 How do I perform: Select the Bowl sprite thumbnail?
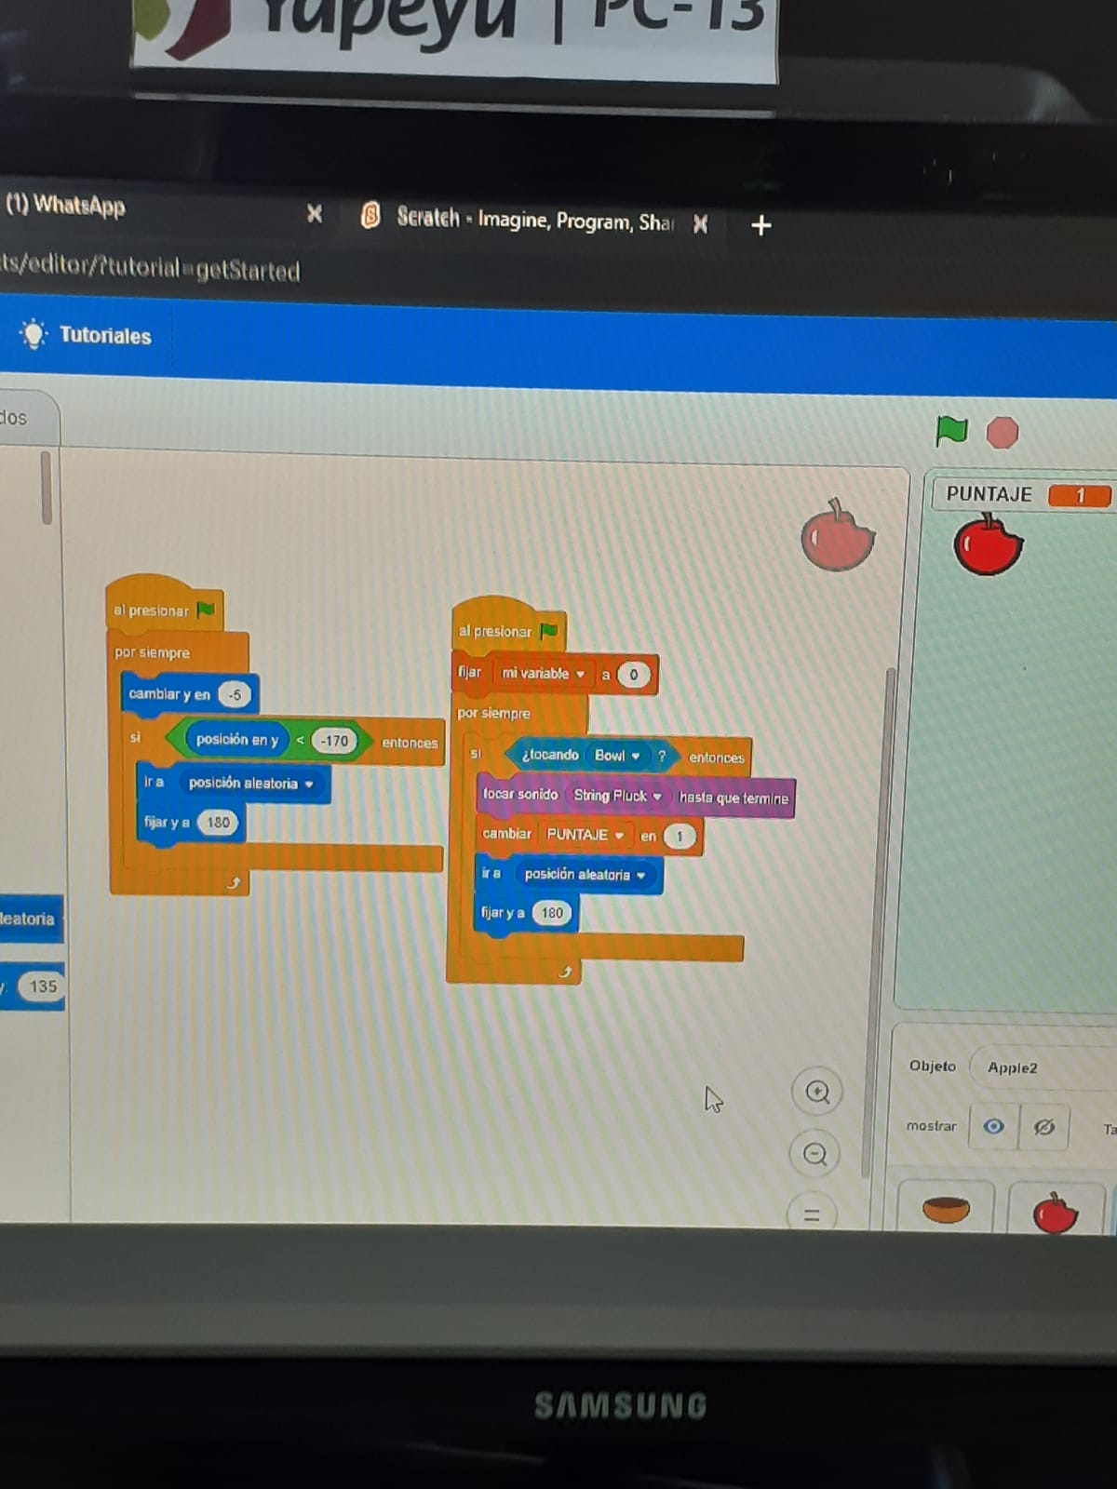(946, 1209)
